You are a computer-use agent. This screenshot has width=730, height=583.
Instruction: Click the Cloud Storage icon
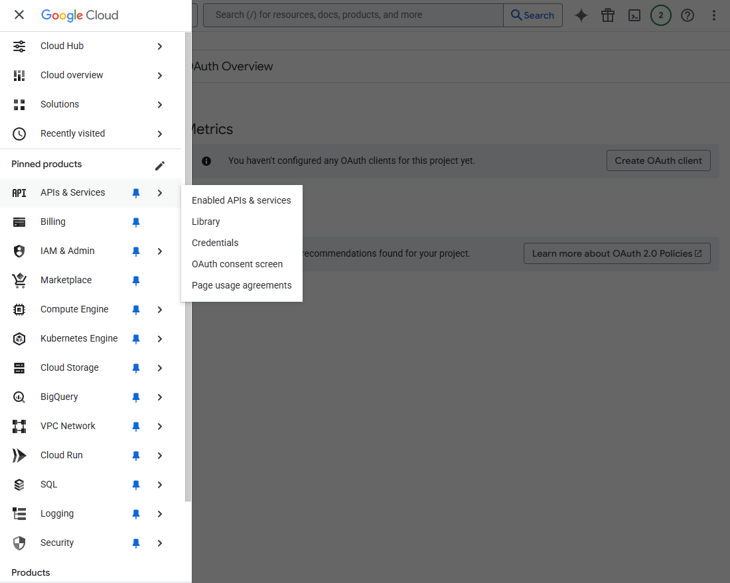point(19,368)
